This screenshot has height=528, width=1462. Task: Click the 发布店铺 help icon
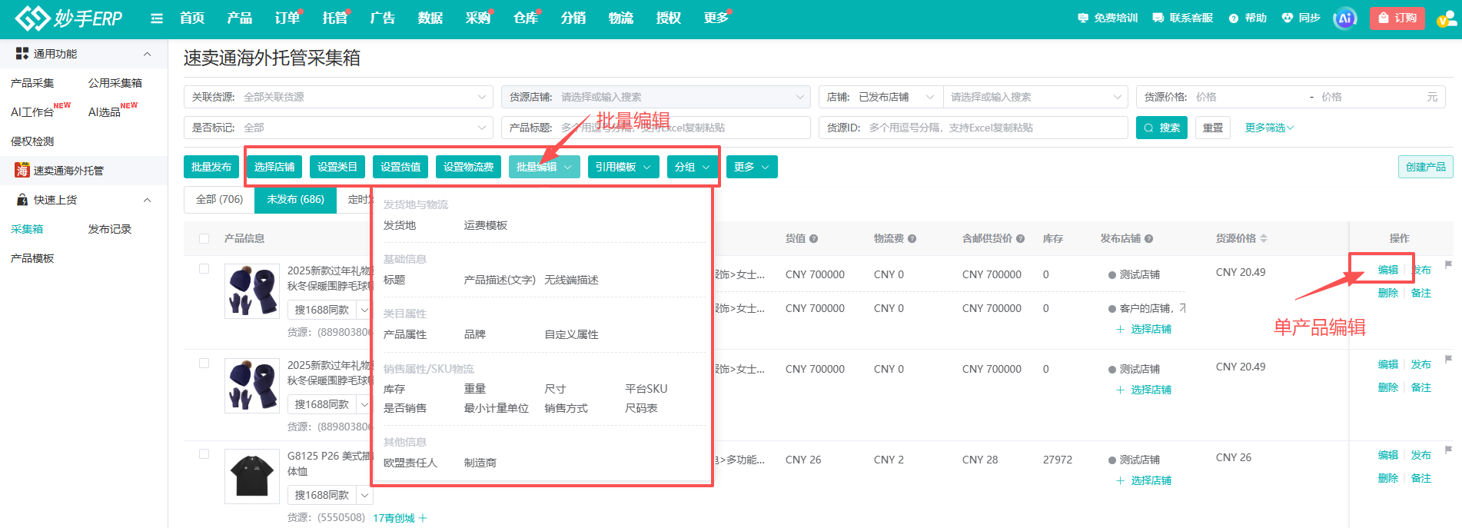coord(1148,239)
